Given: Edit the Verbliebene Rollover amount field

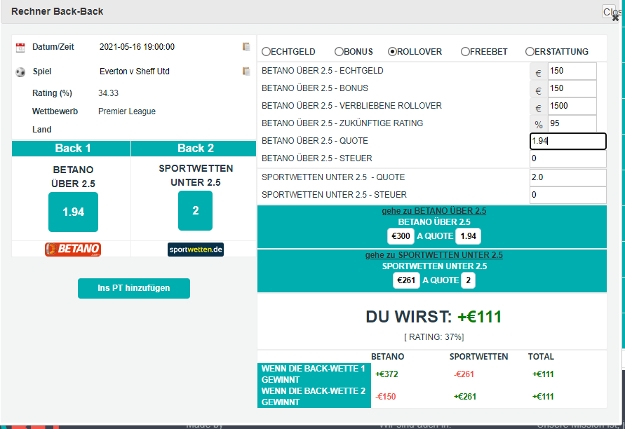Looking at the screenshot, I should tap(572, 106).
